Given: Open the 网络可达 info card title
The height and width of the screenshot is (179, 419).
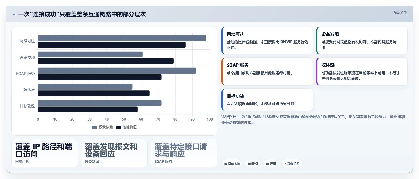Looking at the screenshot, I should [236, 34].
